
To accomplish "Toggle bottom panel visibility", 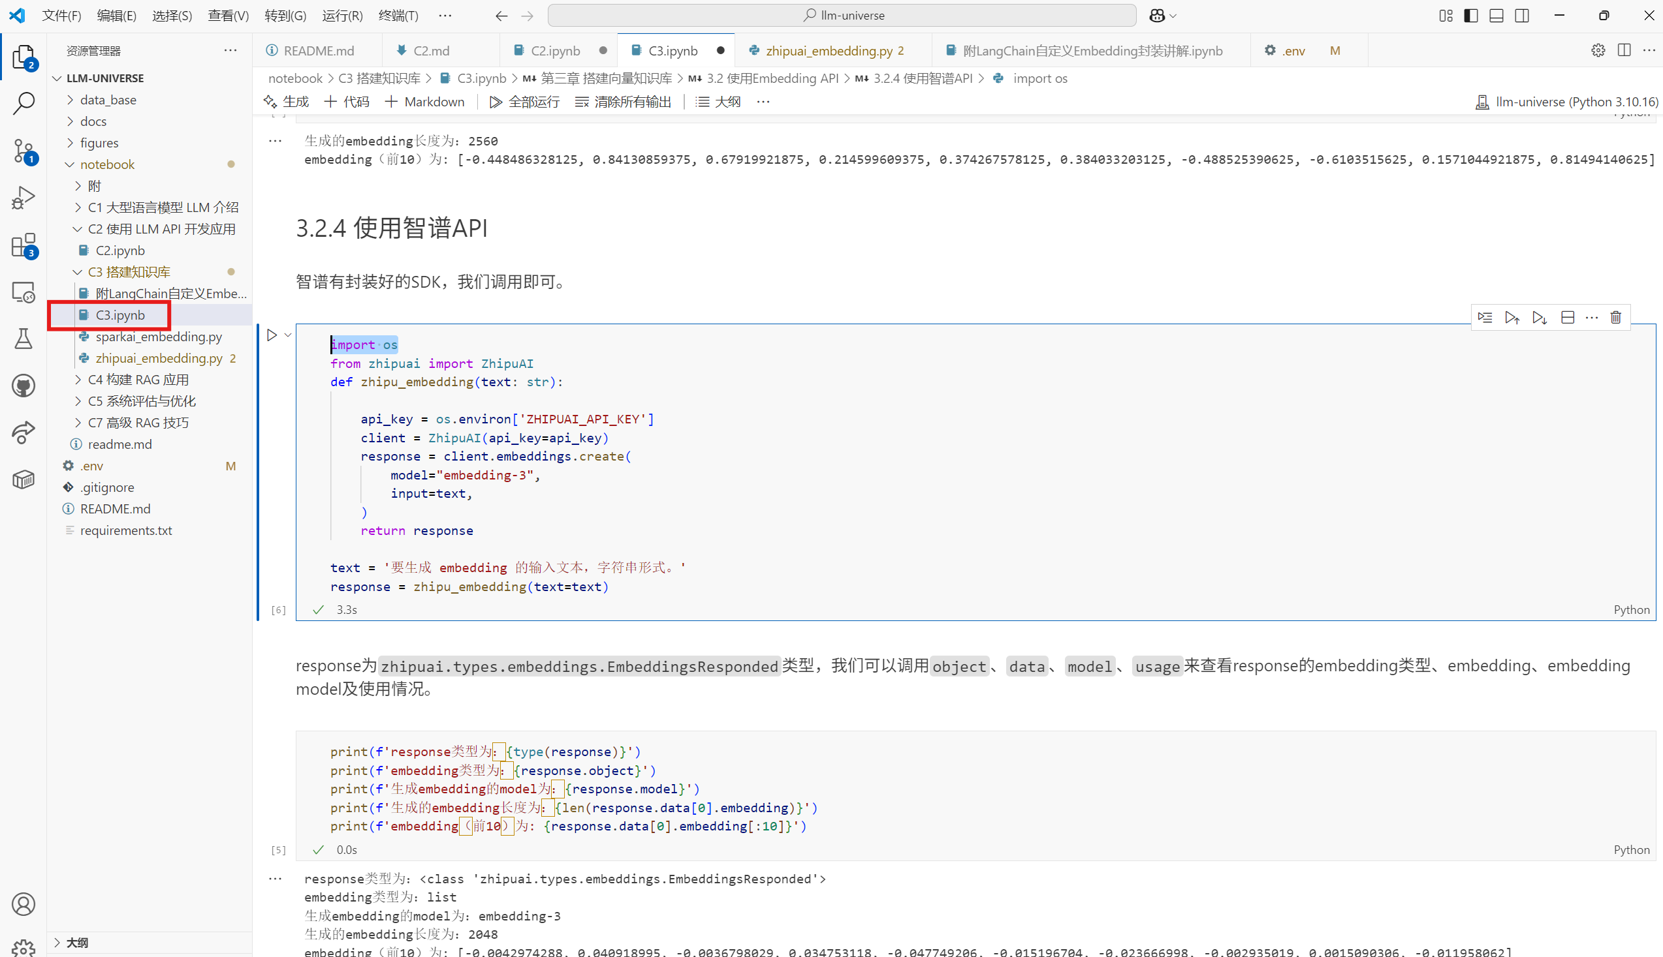I will [x=1497, y=16].
